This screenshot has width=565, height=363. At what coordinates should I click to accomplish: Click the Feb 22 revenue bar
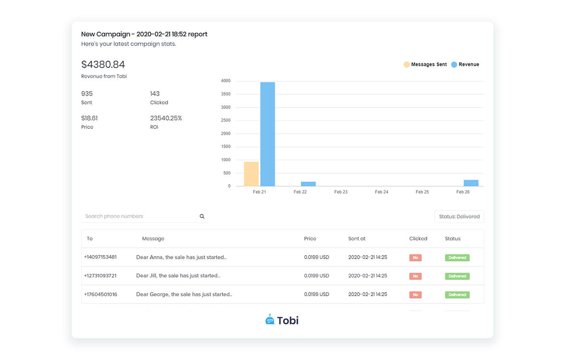[308, 184]
